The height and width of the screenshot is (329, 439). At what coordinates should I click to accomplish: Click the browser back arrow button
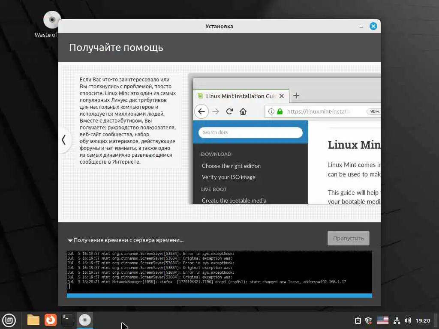(201, 111)
